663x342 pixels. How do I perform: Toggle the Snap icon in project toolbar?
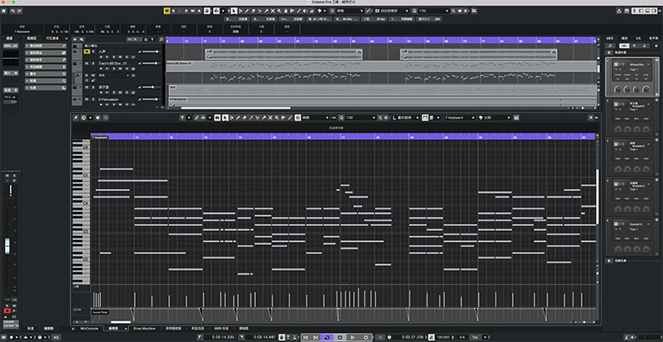click(332, 11)
